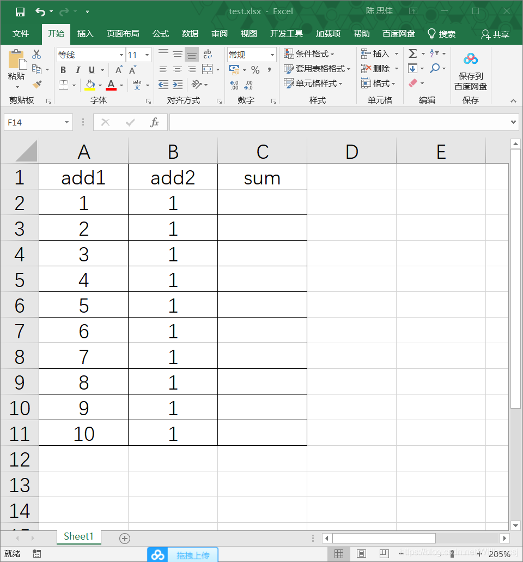Viewport: 523px width, 562px height.
Task: Click the Merge and Center icon
Action: coord(207,69)
